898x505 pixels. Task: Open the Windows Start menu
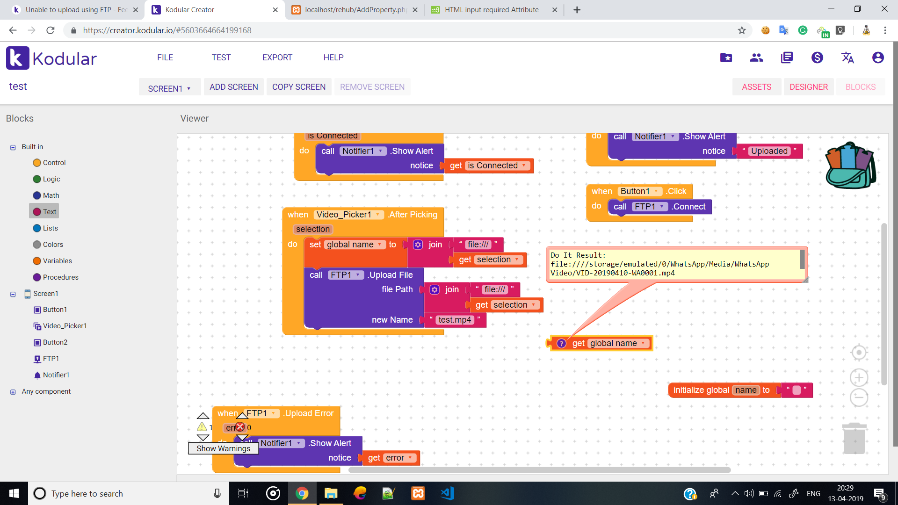[x=14, y=493]
